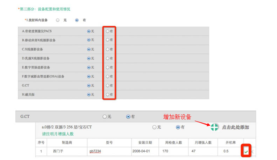
Task: Set H.磁共振 to 有
Action: [107, 95]
